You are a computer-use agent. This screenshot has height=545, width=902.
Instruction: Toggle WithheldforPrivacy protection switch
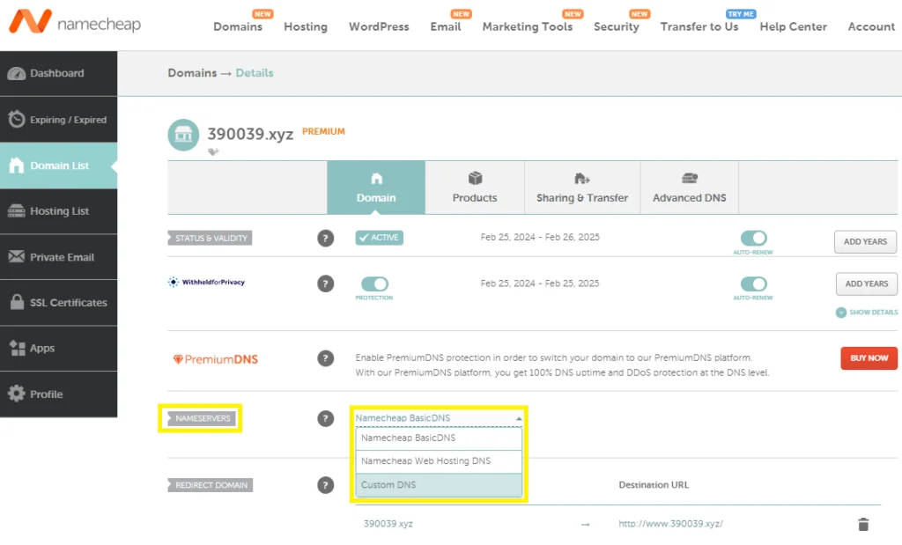coord(374,284)
